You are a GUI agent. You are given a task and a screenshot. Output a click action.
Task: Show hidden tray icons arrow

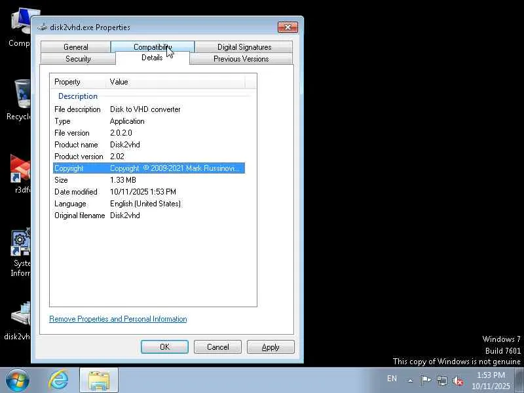coord(411,381)
